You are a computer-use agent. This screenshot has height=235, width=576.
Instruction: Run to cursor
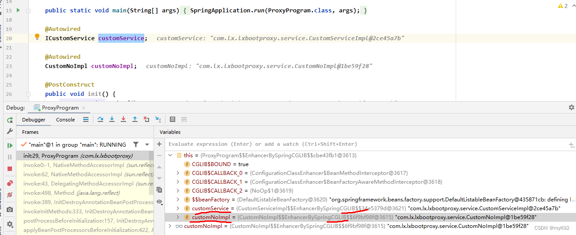point(158,119)
